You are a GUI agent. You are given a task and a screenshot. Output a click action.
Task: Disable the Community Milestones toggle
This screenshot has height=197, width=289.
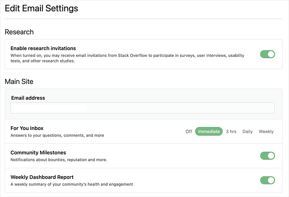tap(267, 156)
